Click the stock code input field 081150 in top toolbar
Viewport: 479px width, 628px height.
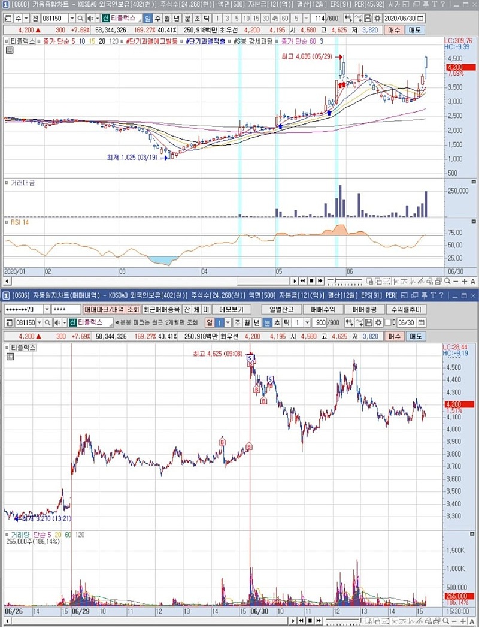55,19
